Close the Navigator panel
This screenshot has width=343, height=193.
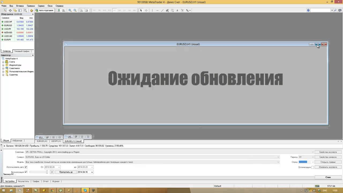tap(33, 55)
